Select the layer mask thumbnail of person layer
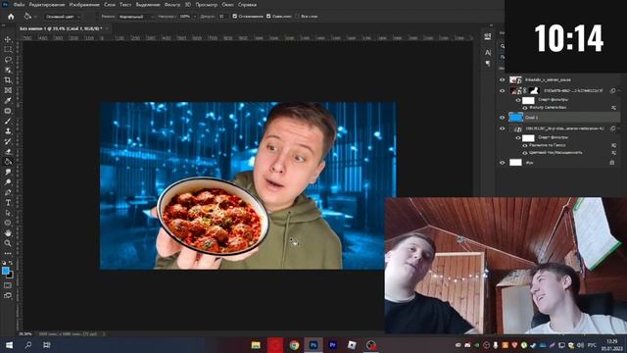The width and height of the screenshot is (627, 353). 534,91
